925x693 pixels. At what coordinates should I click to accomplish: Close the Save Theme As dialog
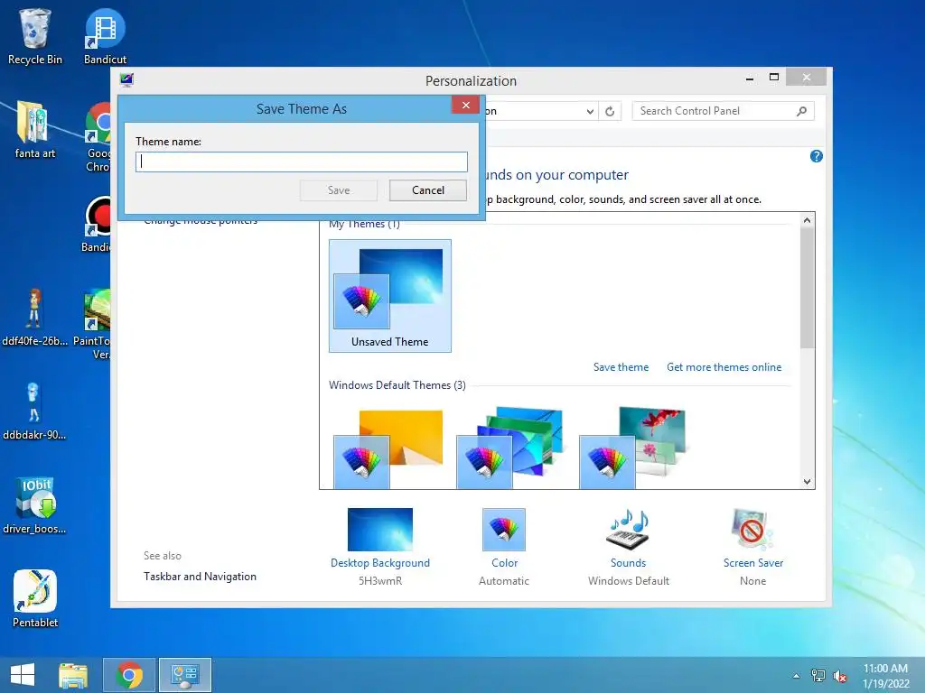tap(465, 105)
